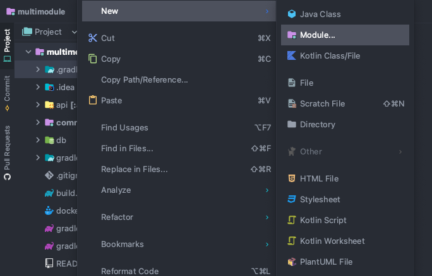Image resolution: width=432 pixels, height=276 pixels.
Task: Select Directory in the New submenu
Action: click(x=345, y=124)
